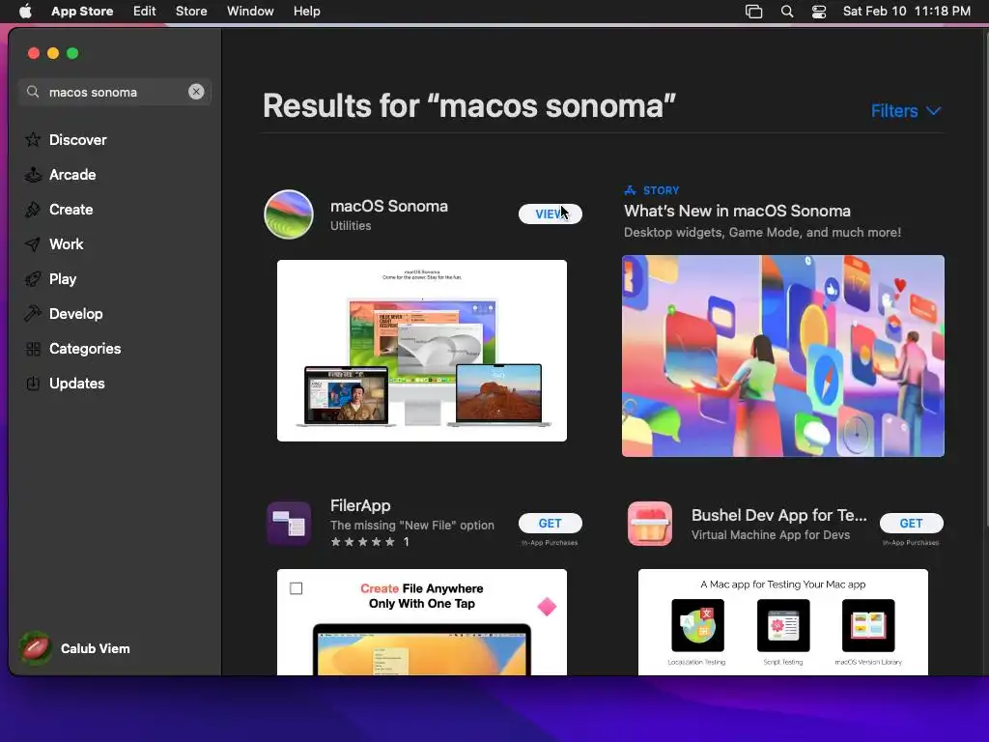Open the colorful story artwork image

point(782,356)
